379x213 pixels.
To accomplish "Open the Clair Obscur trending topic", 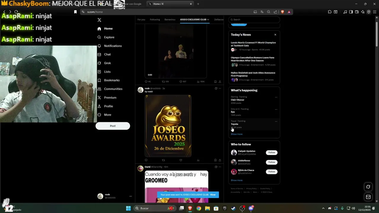I will click(237, 100).
